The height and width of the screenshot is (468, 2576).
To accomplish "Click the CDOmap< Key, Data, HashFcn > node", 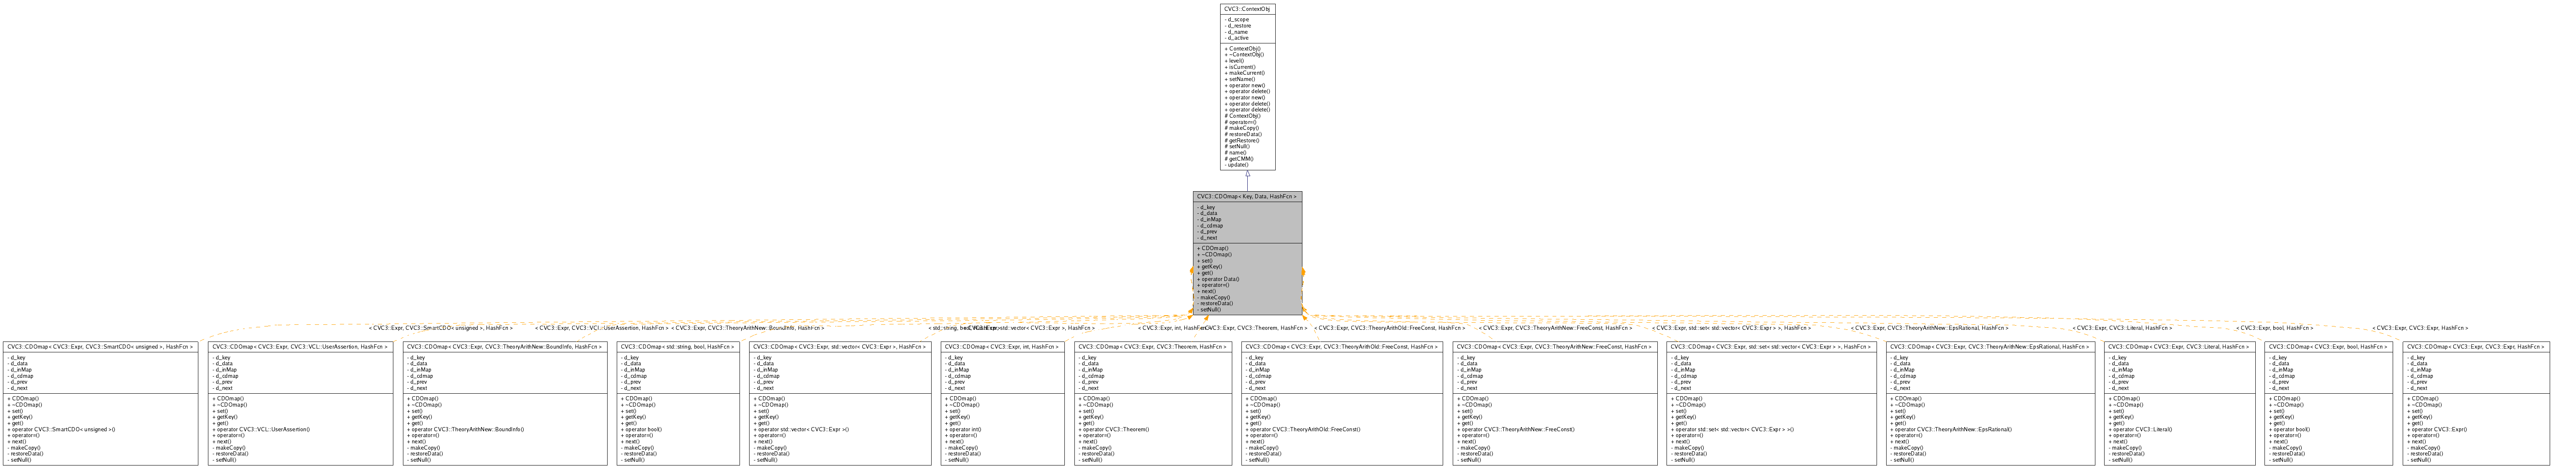I will point(1247,197).
